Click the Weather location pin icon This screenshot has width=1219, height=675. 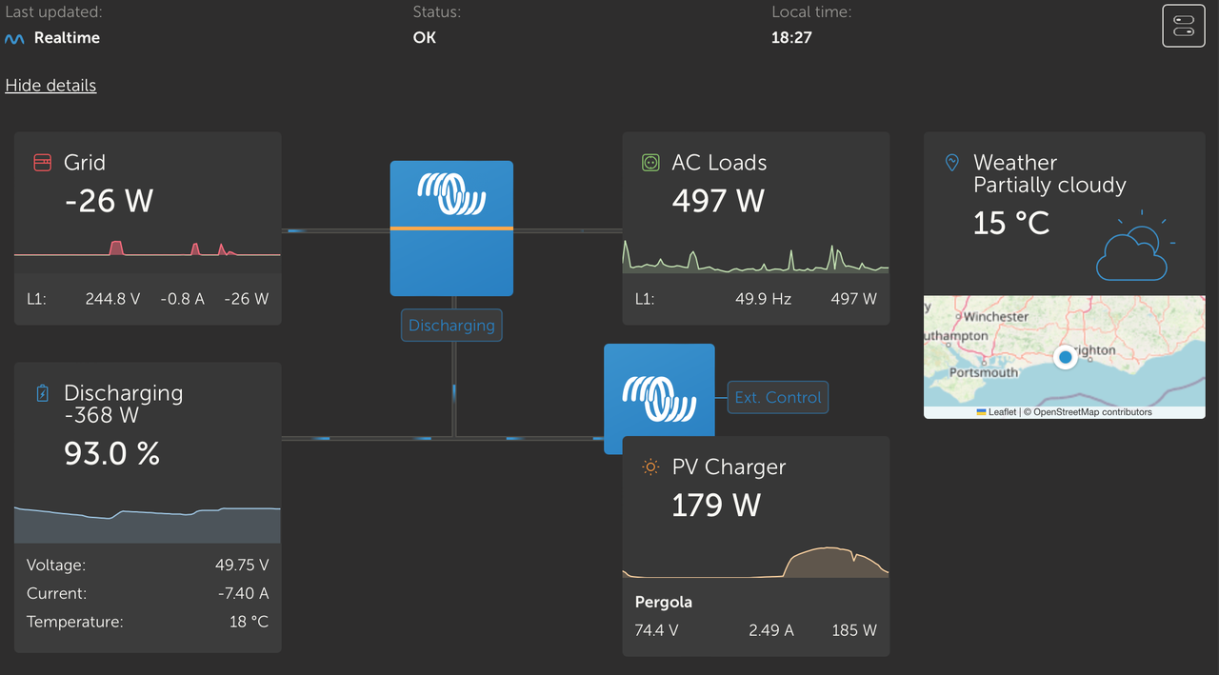pyautogui.click(x=951, y=163)
